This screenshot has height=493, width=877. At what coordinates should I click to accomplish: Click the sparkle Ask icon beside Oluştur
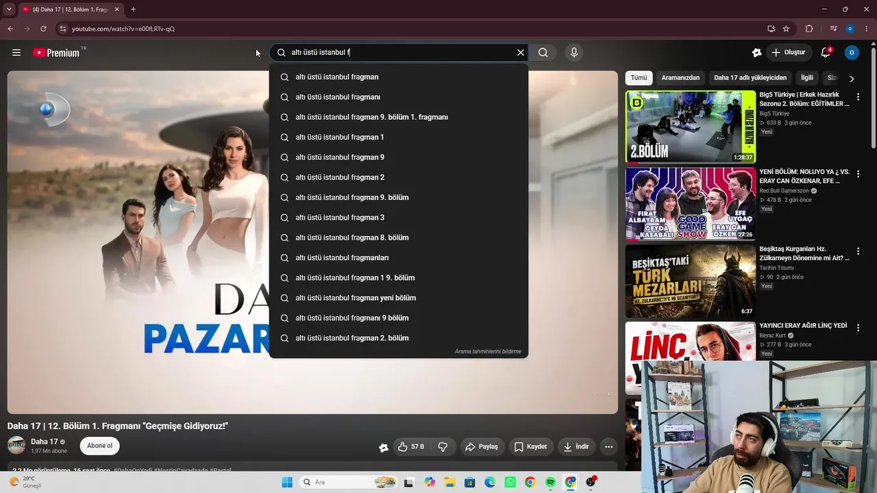tap(756, 53)
